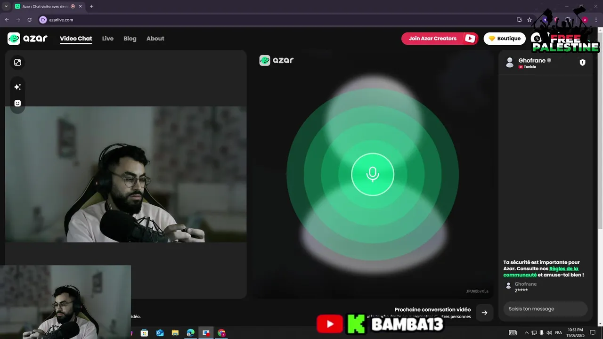Click the webcam overlay thumbnail
The image size is (603, 339).
pyautogui.click(x=65, y=302)
